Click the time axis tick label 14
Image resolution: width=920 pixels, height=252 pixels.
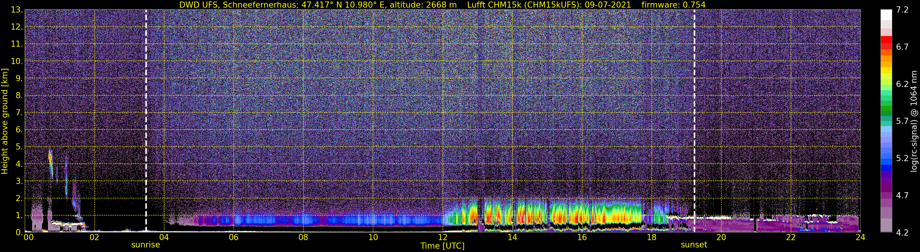512,238
